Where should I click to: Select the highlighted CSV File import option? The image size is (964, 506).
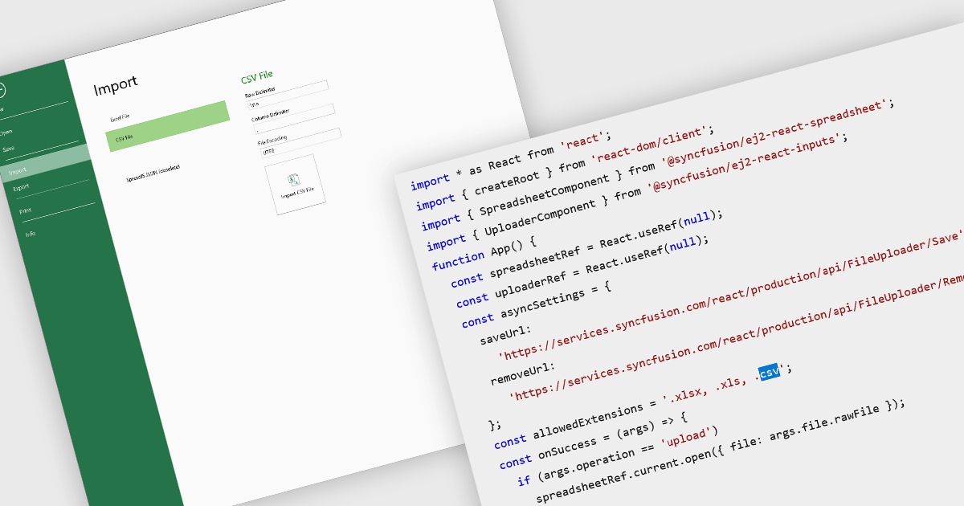point(169,126)
